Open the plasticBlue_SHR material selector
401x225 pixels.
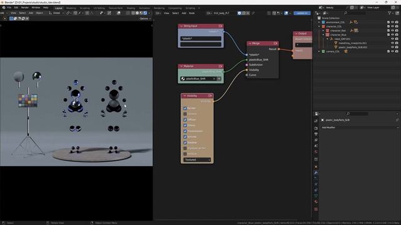(x=183, y=79)
